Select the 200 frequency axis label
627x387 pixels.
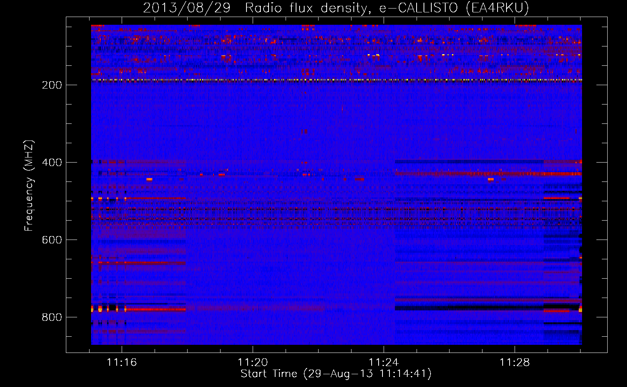[x=52, y=85]
